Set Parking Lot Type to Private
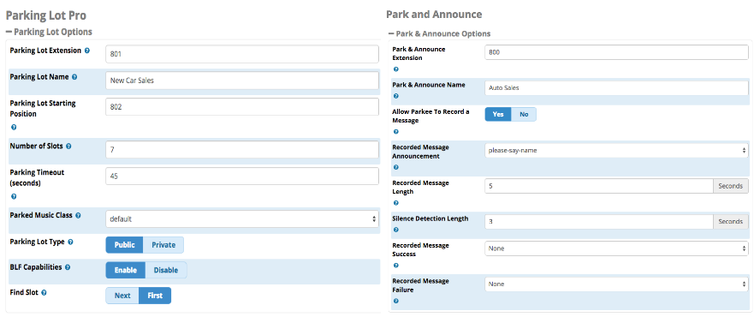754x329 pixels. point(163,245)
